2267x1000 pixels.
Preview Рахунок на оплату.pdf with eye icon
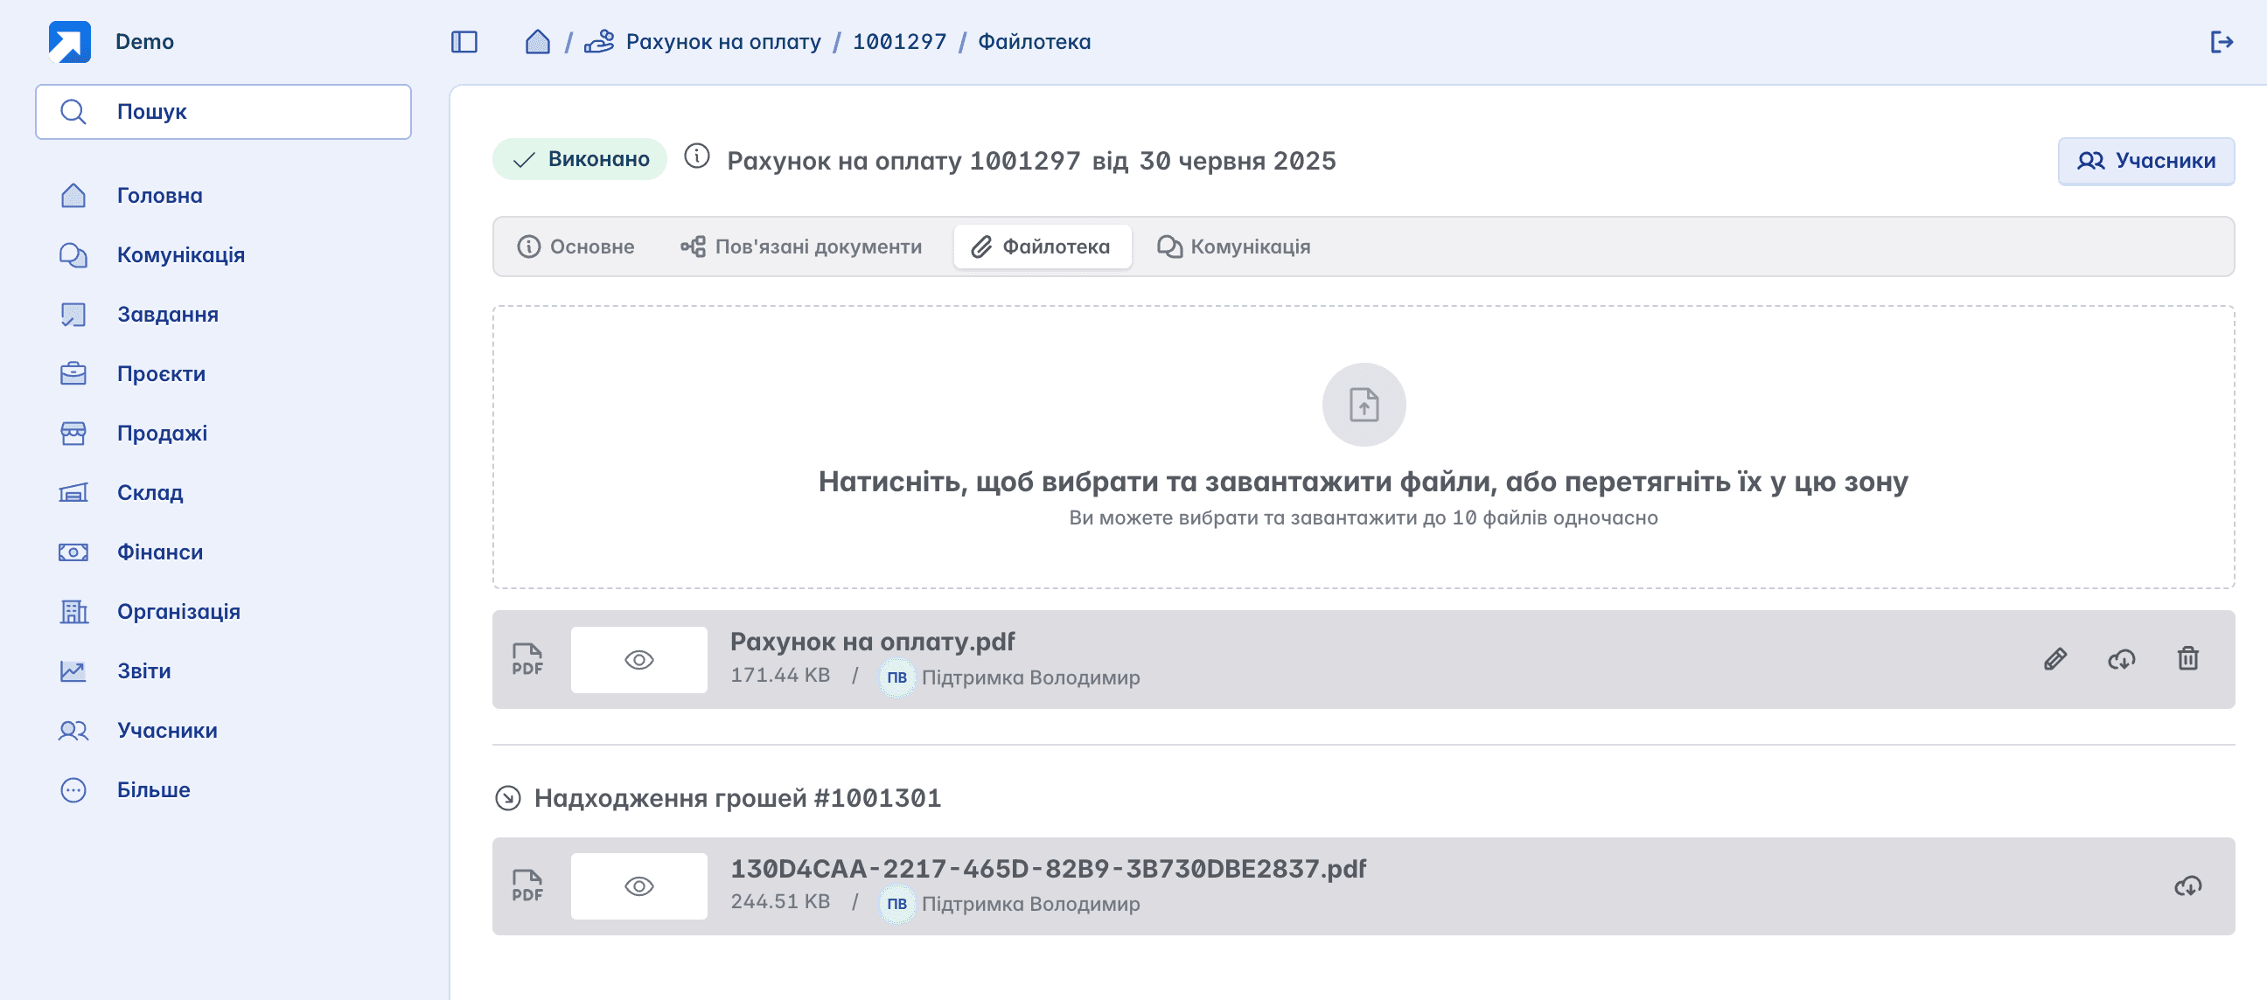(x=639, y=660)
